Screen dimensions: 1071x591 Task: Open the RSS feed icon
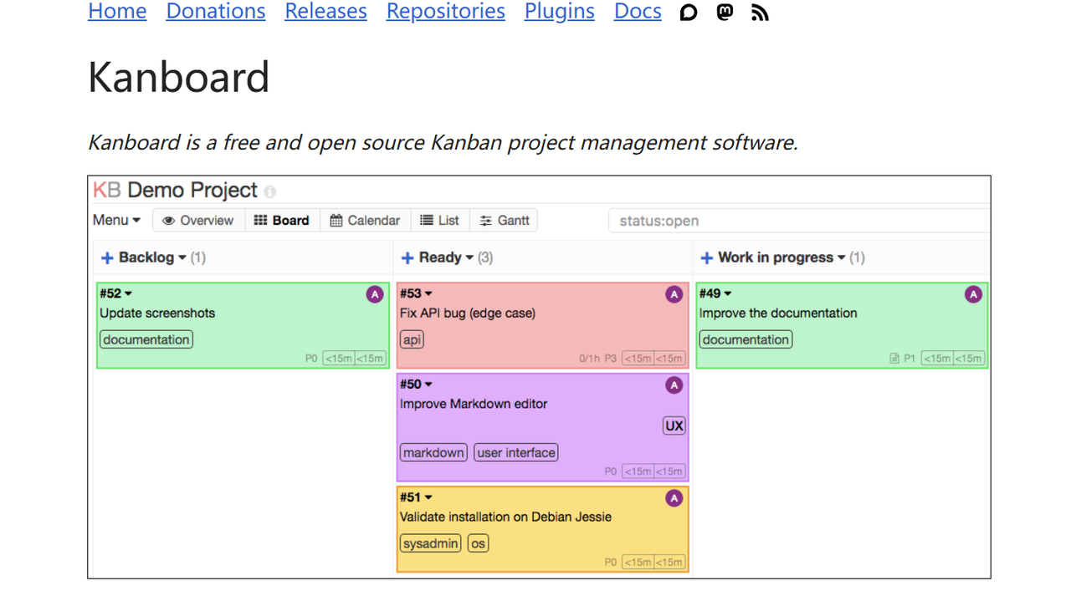pos(760,12)
